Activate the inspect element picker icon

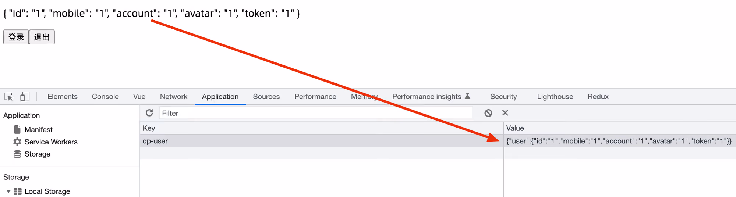click(8, 97)
